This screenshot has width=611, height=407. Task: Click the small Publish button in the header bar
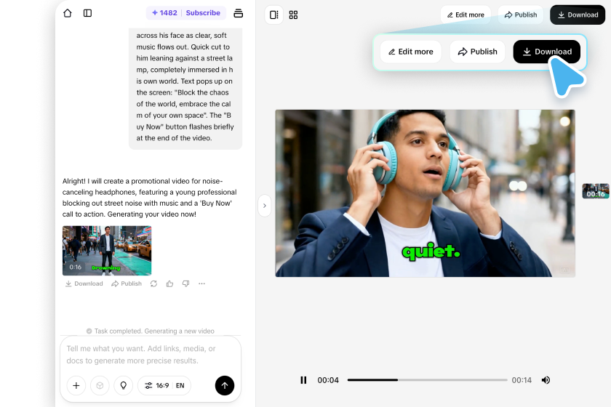tap(521, 15)
